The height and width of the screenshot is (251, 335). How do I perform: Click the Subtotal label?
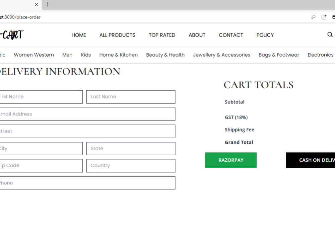point(234,102)
